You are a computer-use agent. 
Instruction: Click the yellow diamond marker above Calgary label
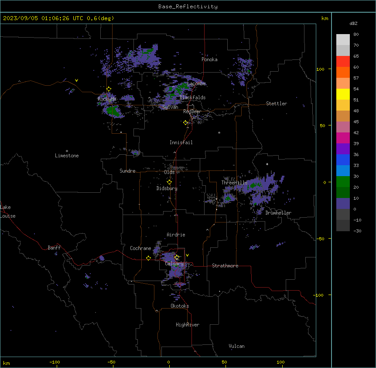[x=177, y=257]
